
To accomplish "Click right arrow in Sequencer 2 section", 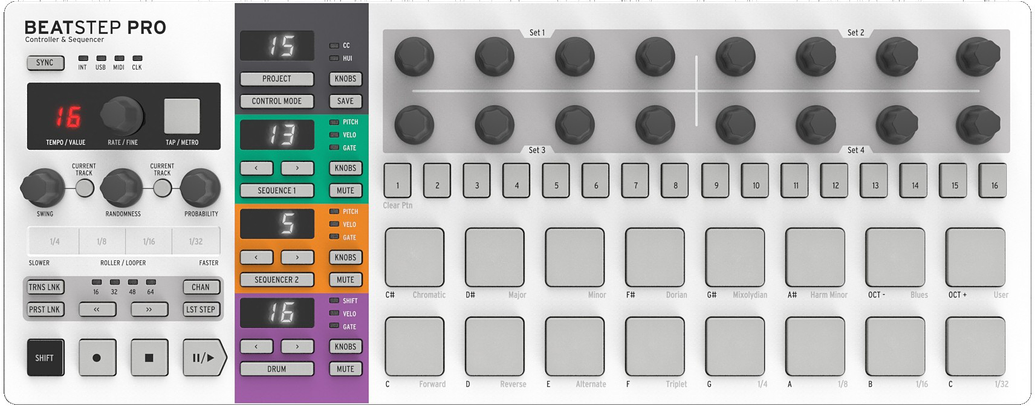I will (297, 257).
